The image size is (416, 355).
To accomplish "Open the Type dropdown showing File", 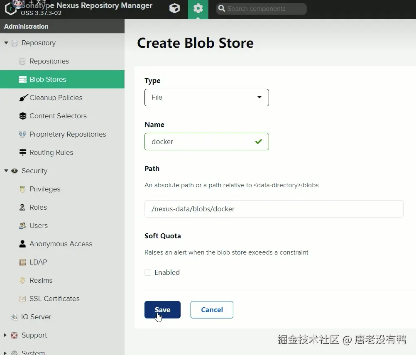I will [206, 98].
